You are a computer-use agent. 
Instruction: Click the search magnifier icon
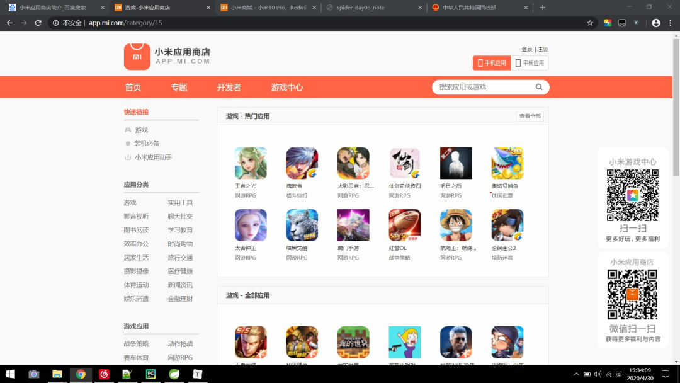pos(538,87)
